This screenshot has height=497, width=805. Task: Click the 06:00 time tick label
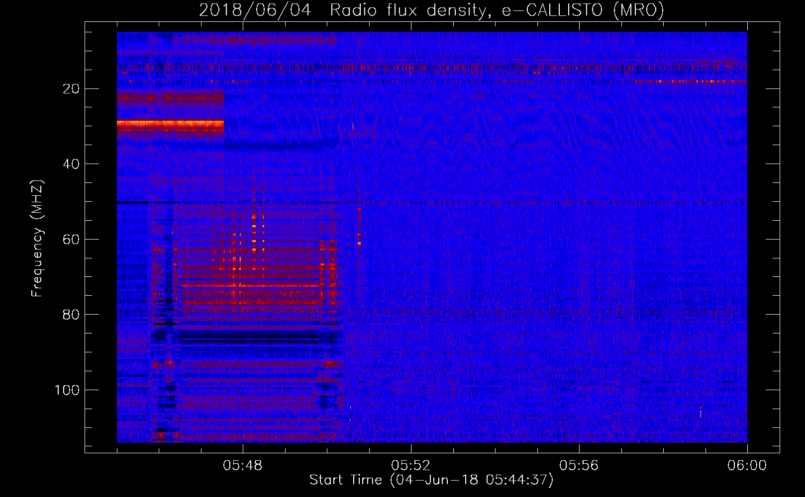[747, 466]
